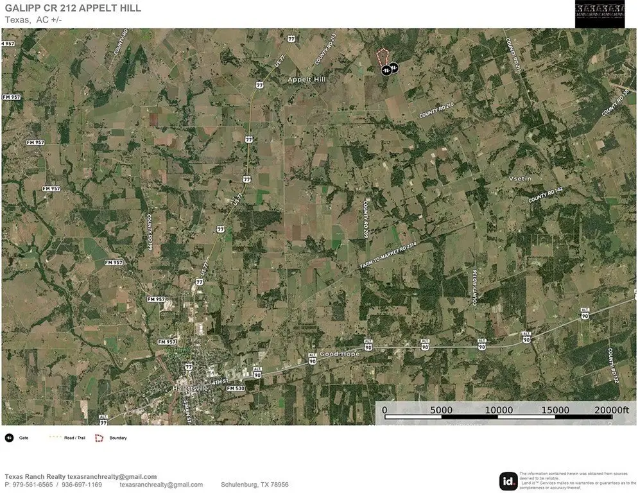This screenshot has width=638, height=493.
Task: Click the County RD 142 road label
Action: pyautogui.click(x=546, y=195)
